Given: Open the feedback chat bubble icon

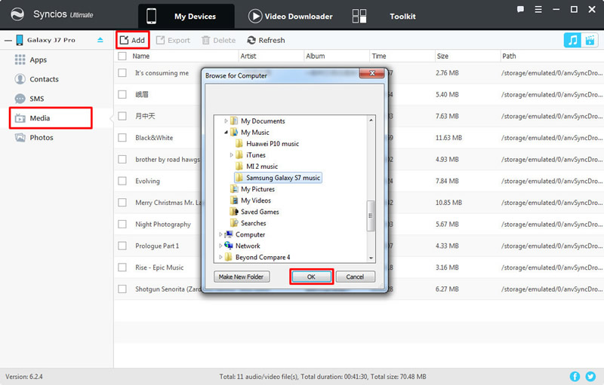Looking at the screenshot, I should pyautogui.click(x=520, y=10).
